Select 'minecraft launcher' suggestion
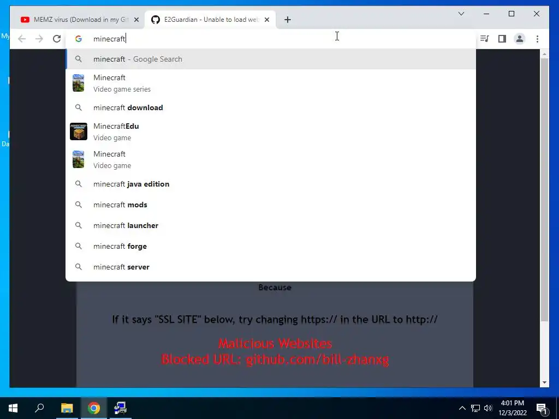559x419 pixels. click(x=271, y=225)
